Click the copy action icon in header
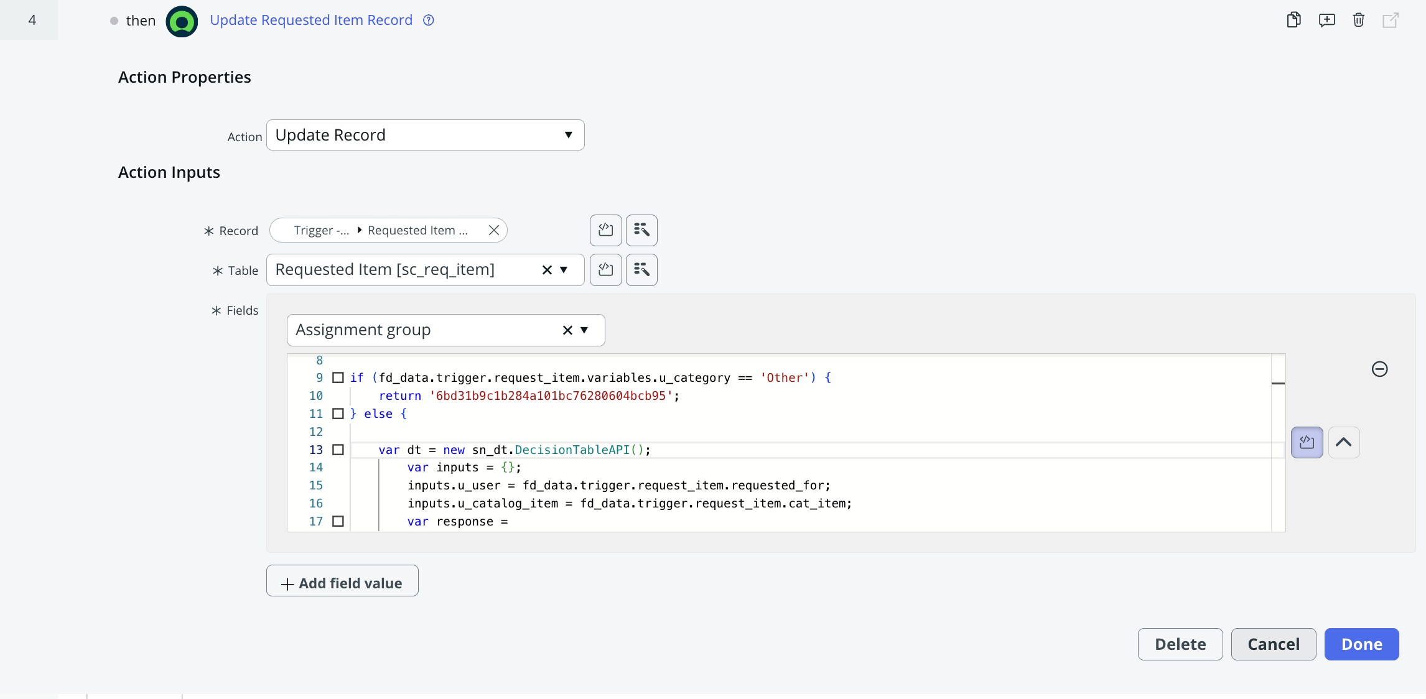The image size is (1426, 699). pos(1294,20)
